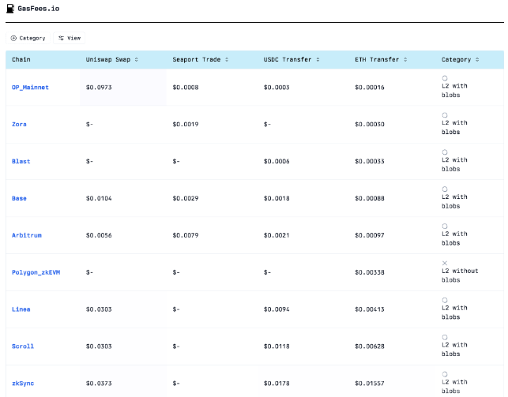Open the OP_Mainnet chain link
Image resolution: width=508 pixels, height=397 pixels.
pos(30,87)
